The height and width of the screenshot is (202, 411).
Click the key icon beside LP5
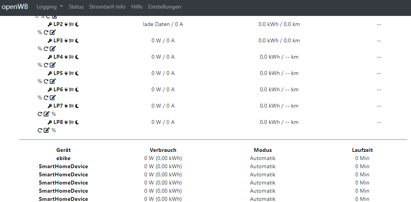click(50, 73)
